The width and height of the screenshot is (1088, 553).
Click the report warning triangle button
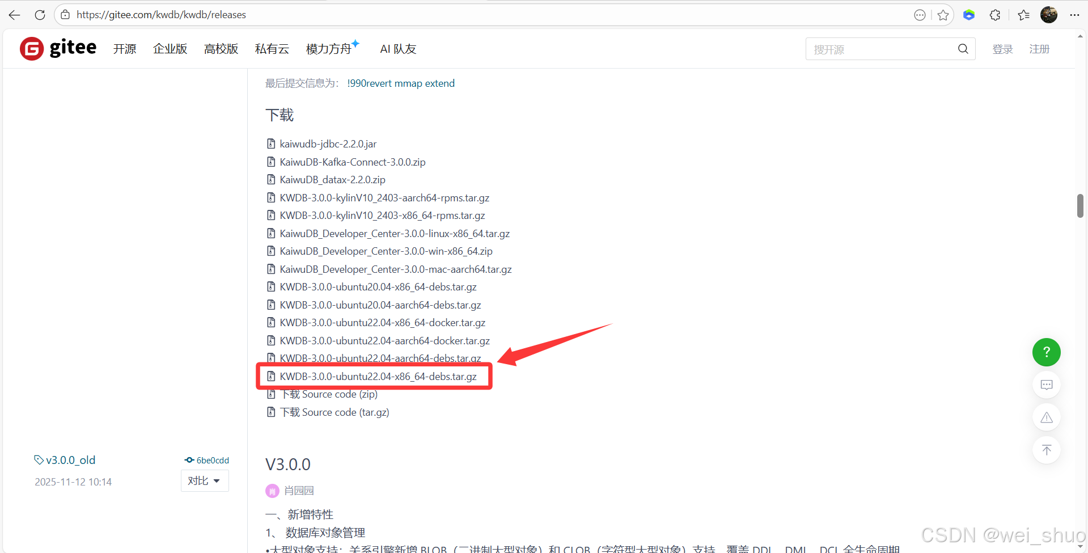click(x=1046, y=417)
